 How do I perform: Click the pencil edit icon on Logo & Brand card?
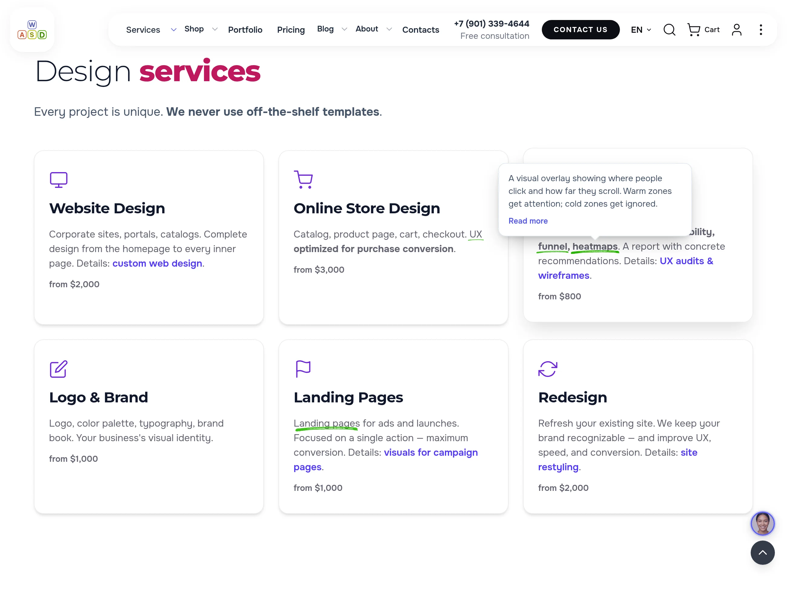click(59, 369)
